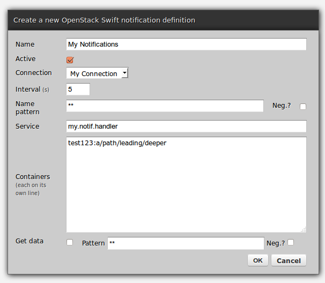Viewport: 325px width, 283px height.
Task: Focus the Get data Pattern field
Action: coord(186,243)
